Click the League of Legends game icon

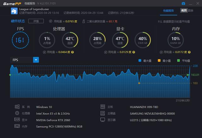click(14, 11)
